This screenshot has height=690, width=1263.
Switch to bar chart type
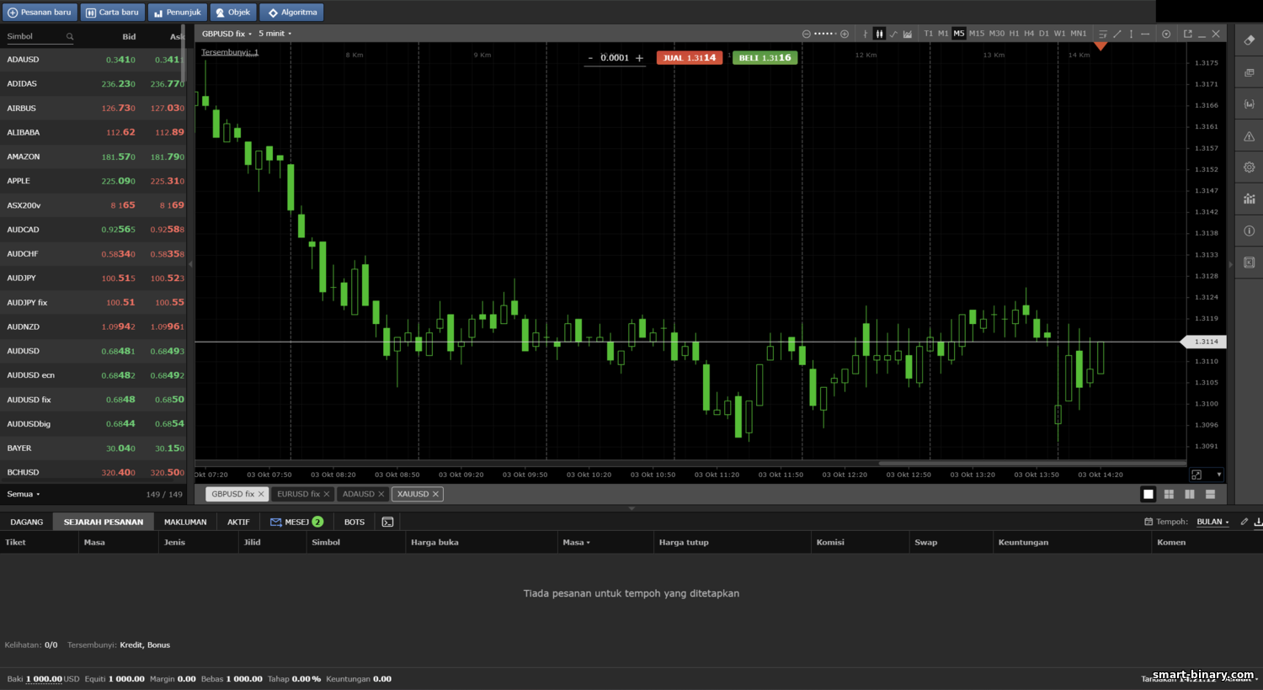click(x=866, y=34)
